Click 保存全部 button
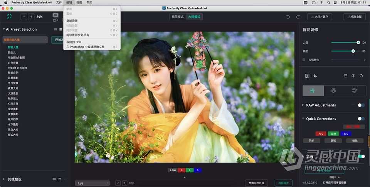 pyautogui.click(x=355, y=17)
